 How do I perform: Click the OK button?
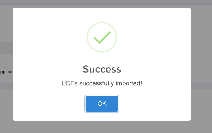pyautogui.click(x=102, y=104)
